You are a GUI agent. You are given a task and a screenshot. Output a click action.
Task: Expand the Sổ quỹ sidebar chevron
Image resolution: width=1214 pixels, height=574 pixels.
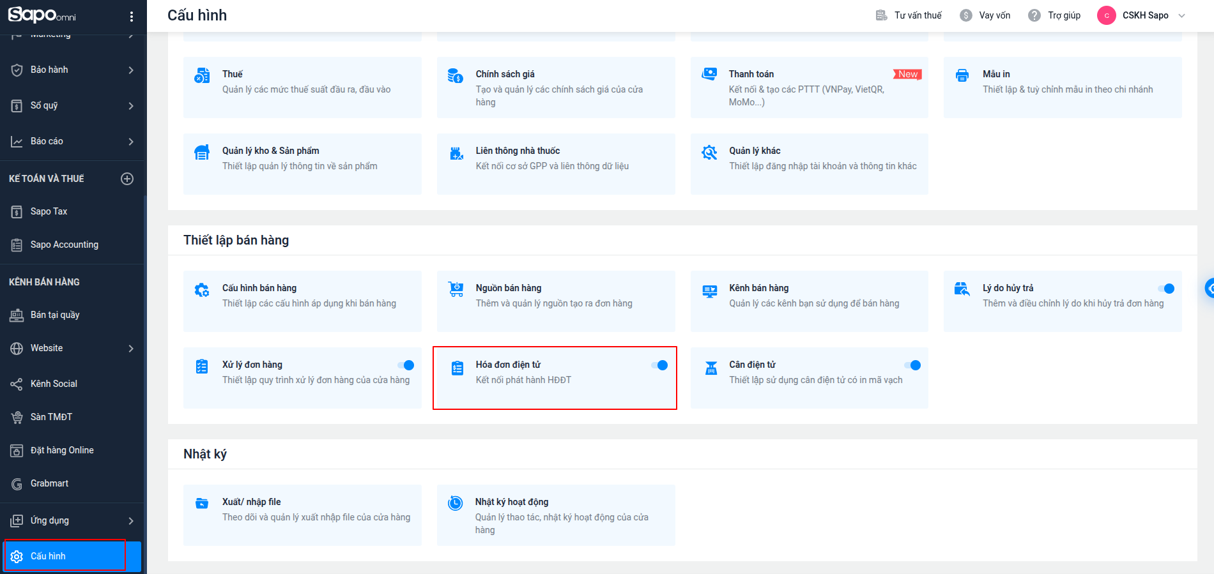(131, 106)
